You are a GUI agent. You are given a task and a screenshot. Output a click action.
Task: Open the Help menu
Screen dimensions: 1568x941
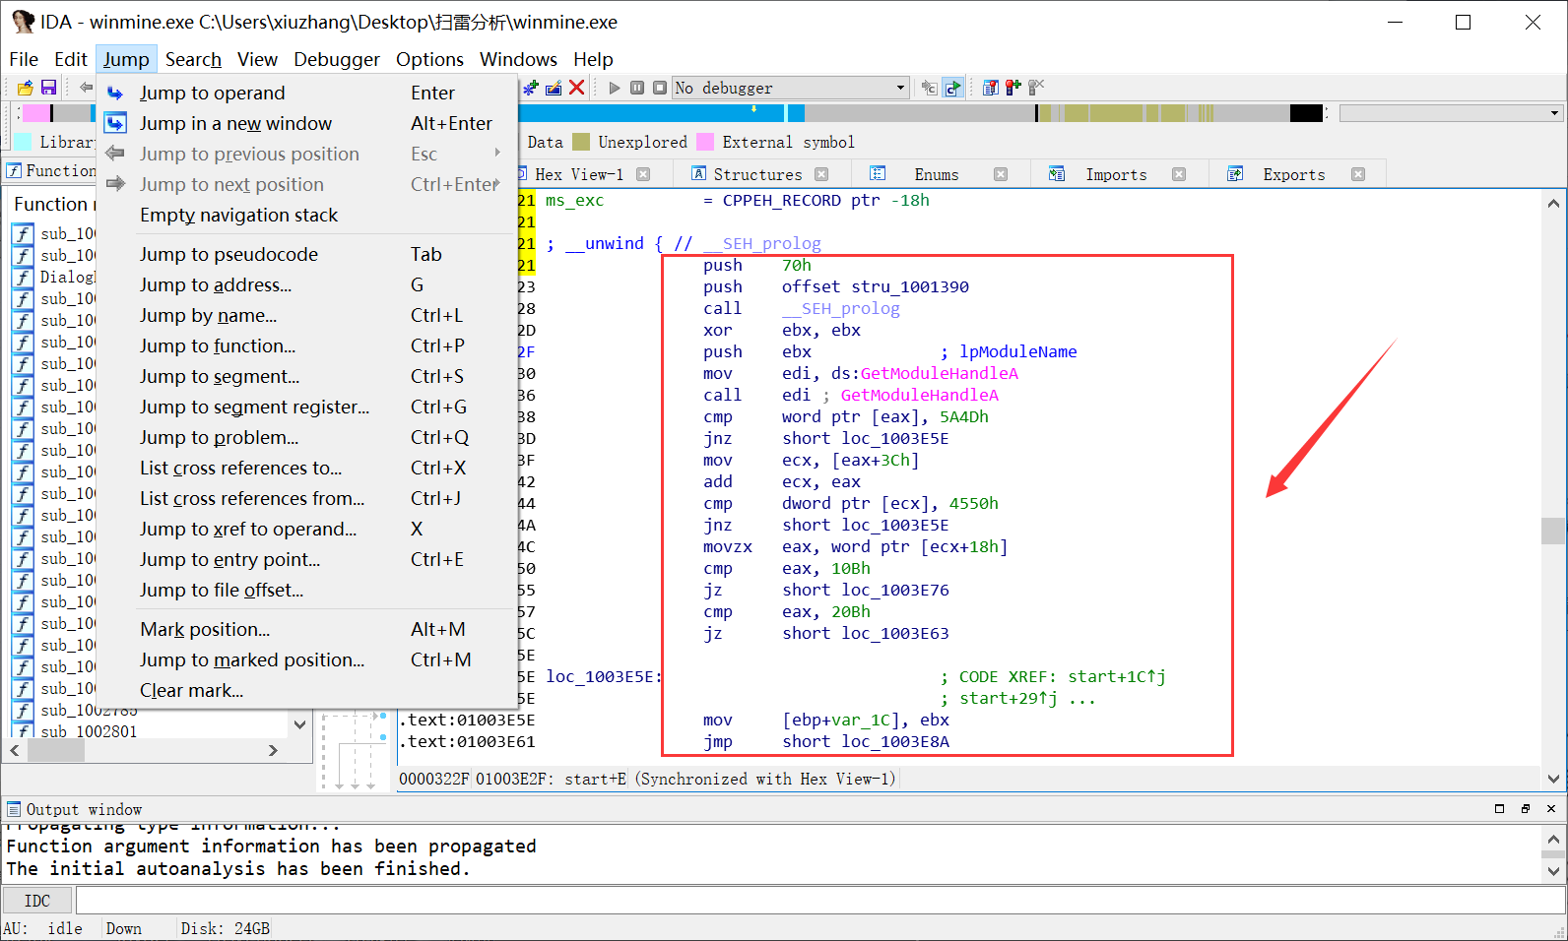pyautogui.click(x=593, y=59)
